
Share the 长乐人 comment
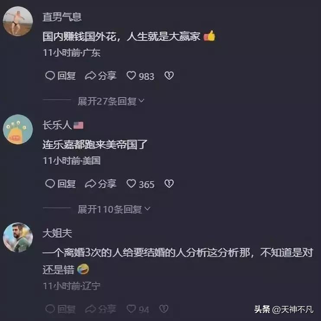pos(101,184)
